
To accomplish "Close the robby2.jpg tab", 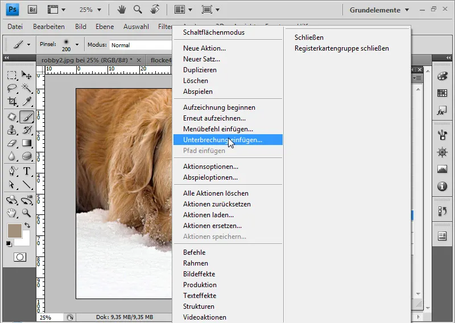I will pos(139,60).
